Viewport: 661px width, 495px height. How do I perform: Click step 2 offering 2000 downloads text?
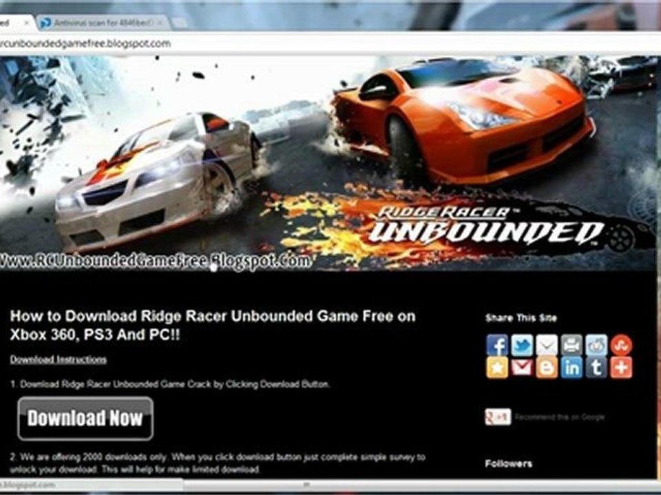click(218, 463)
